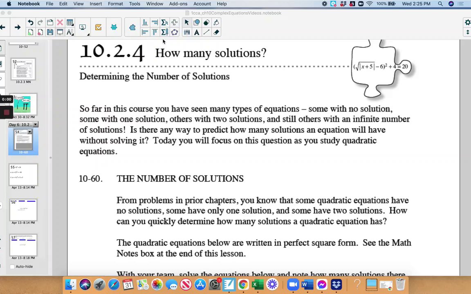Select the Oct 30-8:32 PM page thumbnail
The width and height of the screenshot is (471, 294).
[x=23, y=104]
